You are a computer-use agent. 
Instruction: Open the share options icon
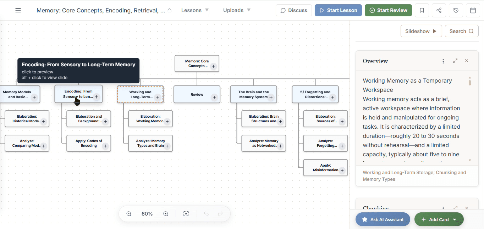tap(439, 10)
